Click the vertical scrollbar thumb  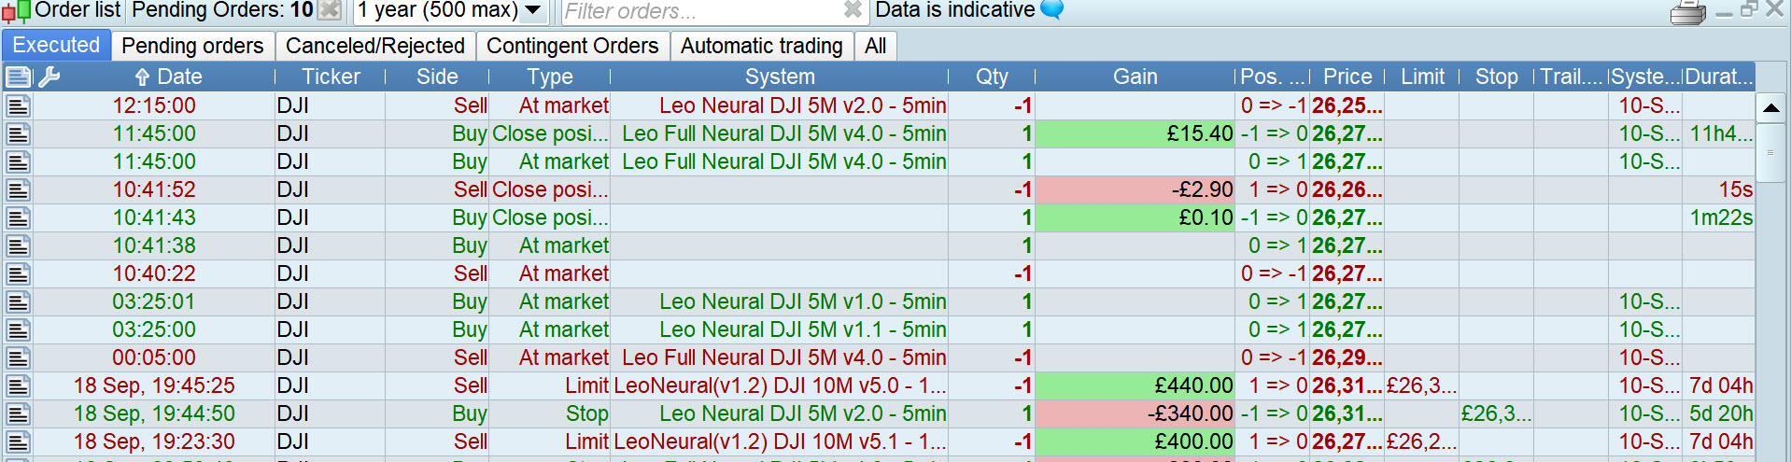(1770, 152)
